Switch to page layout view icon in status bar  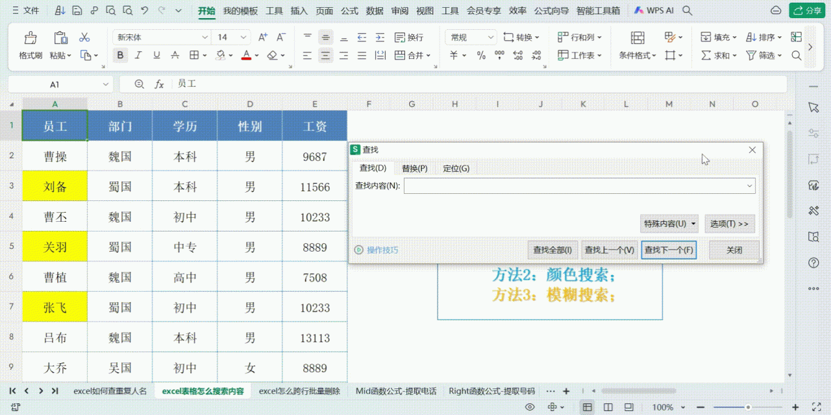pyautogui.click(x=608, y=407)
